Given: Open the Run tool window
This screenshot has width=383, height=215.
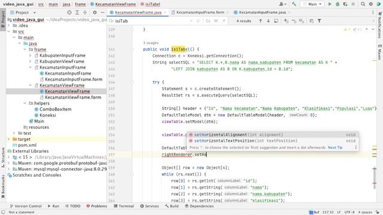Looking at the screenshot, I should [53, 206].
